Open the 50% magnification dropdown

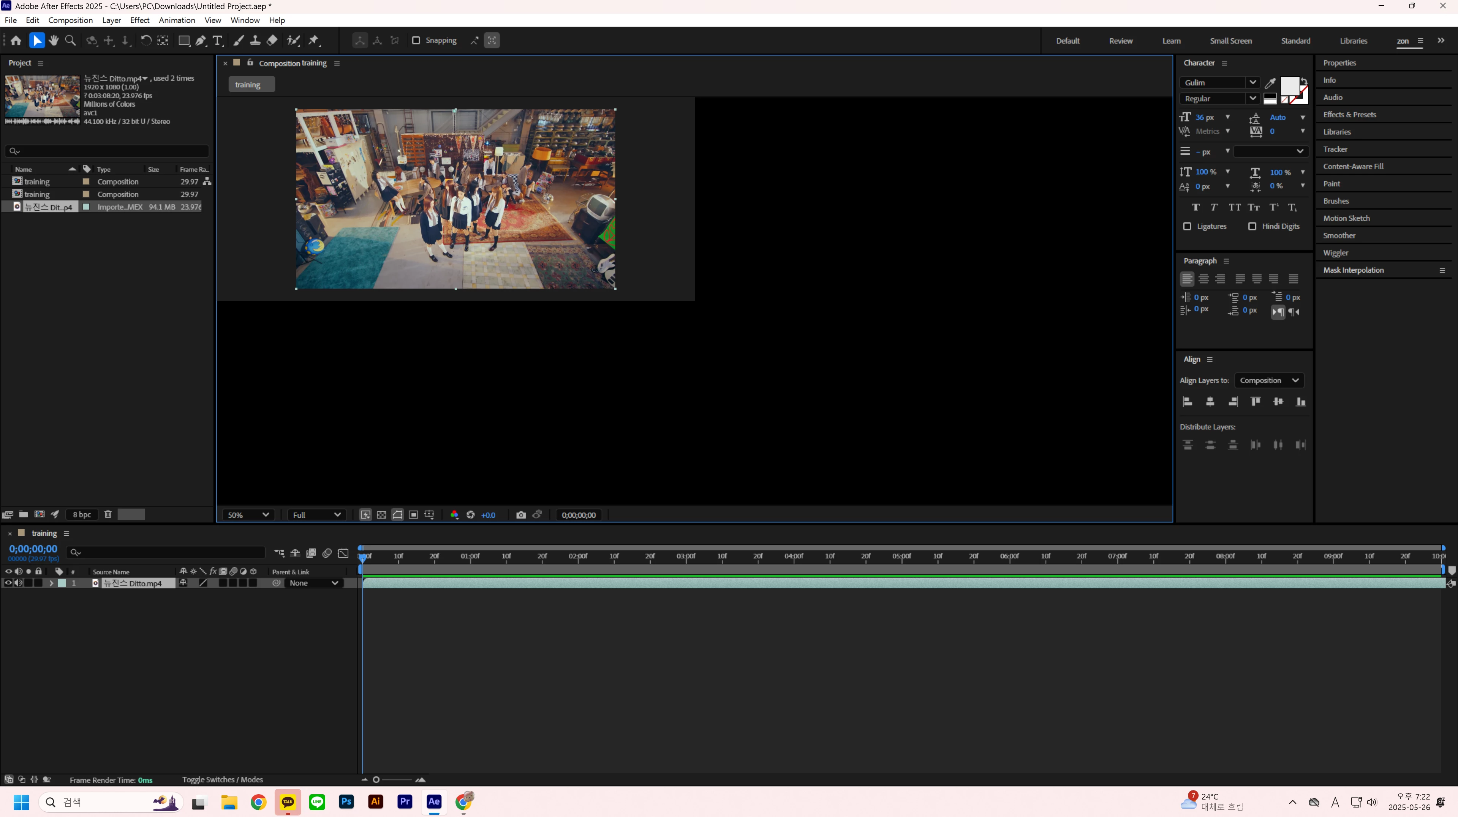[248, 515]
